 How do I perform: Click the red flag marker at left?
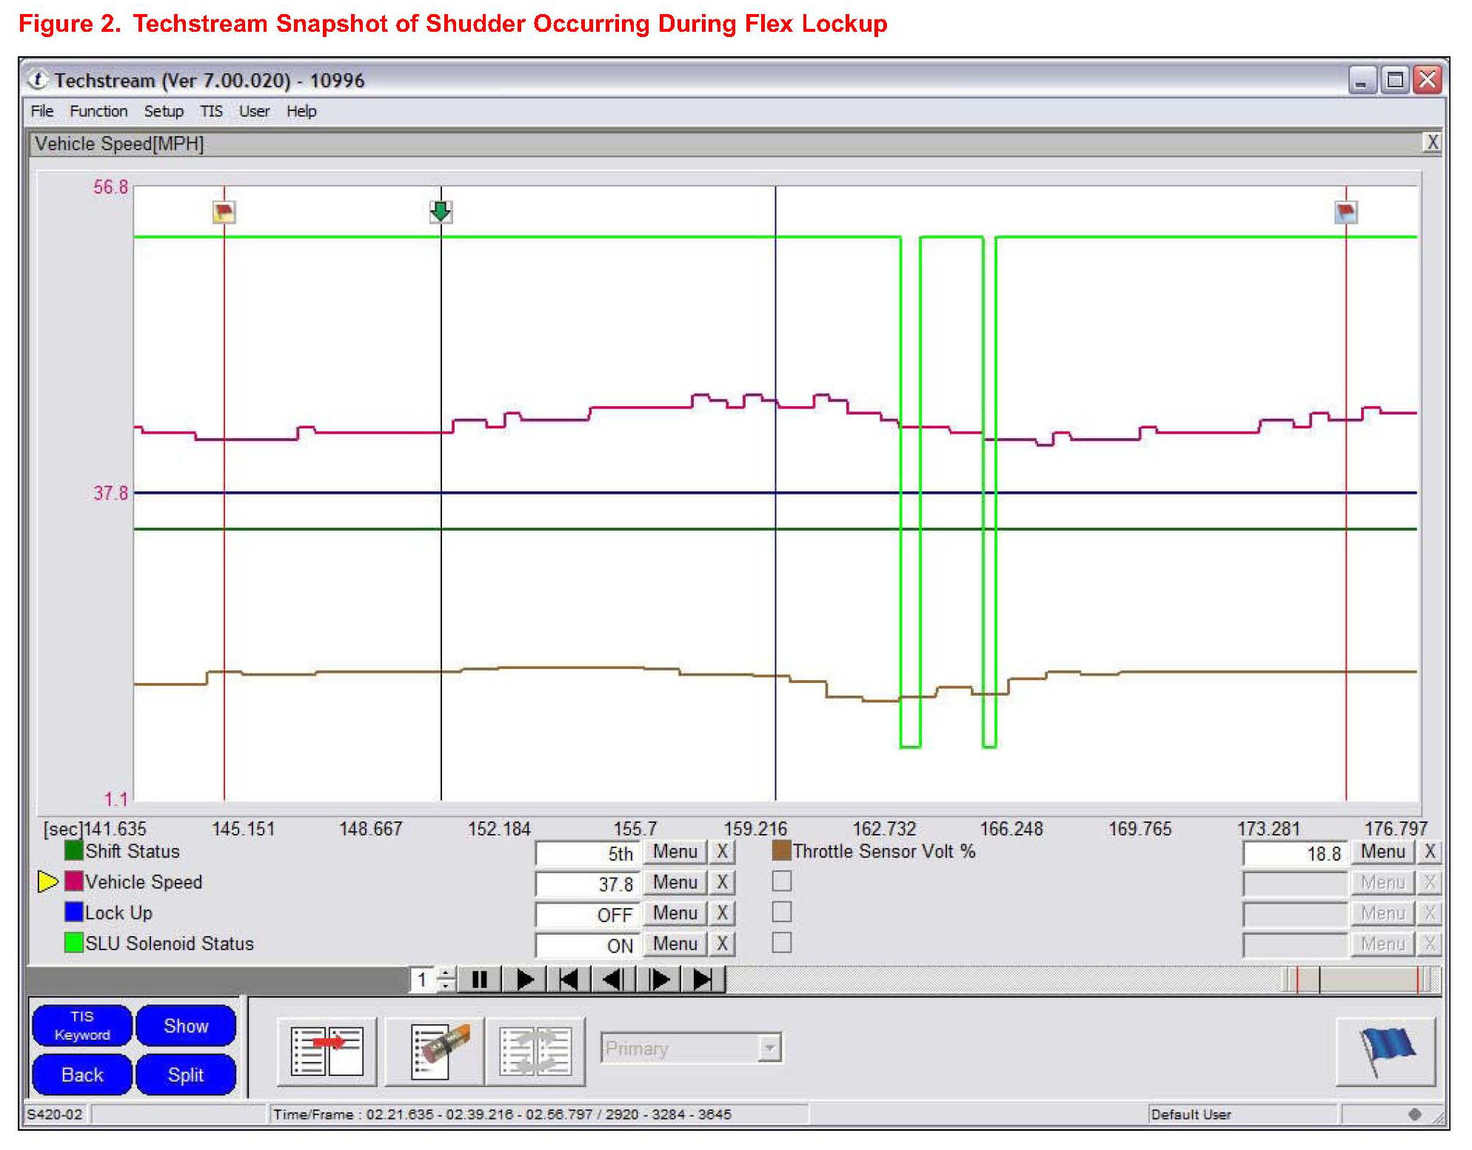[x=224, y=213]
